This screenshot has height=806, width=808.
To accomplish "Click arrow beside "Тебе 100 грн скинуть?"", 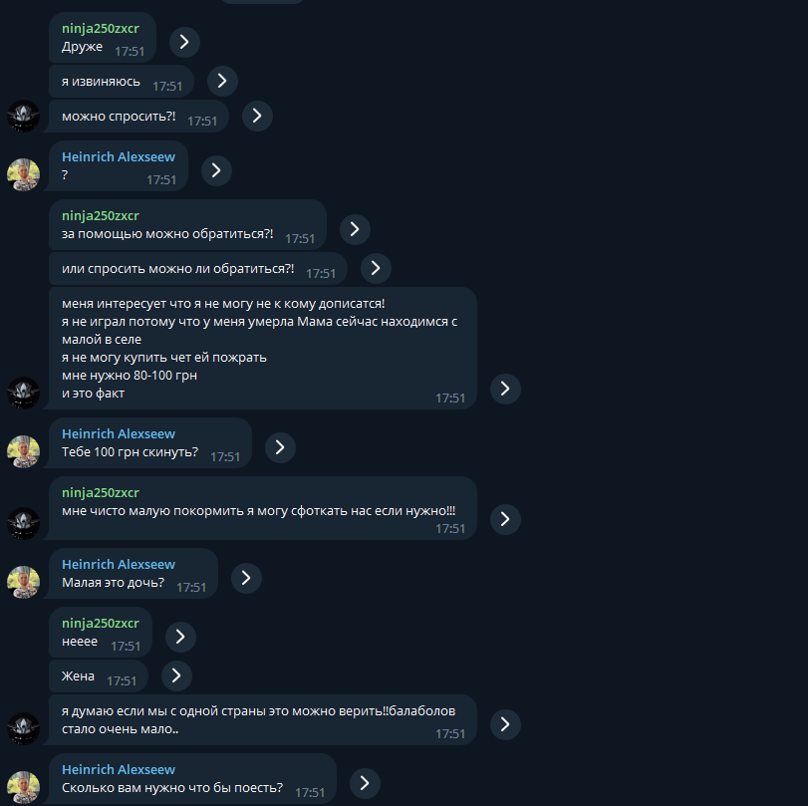I will click(x=280, y=446).
